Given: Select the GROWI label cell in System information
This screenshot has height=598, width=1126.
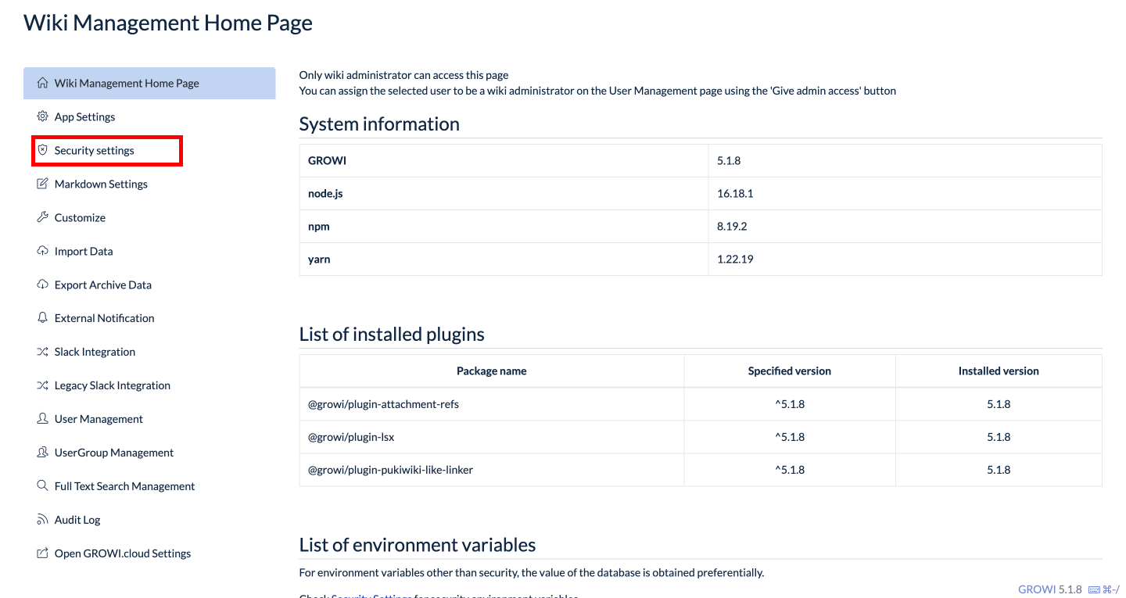Looking at the screenshot, I should click(x=504, y=160).
